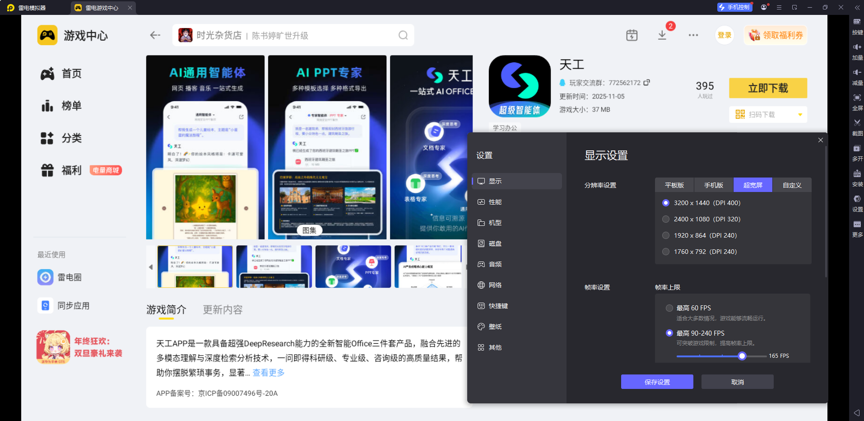Image resolution: width=864 pixels, height=421 pixels.
Task: Click the calendar check-in icon
Action: click(x=632, y=35)
